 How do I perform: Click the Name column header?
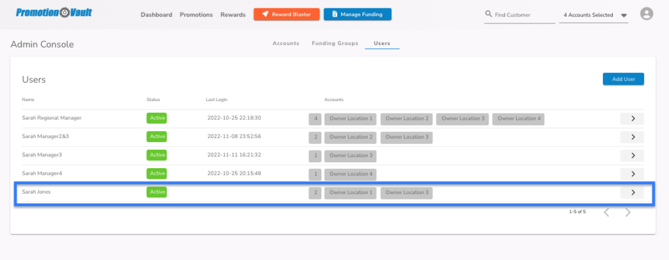coord(28,100)
